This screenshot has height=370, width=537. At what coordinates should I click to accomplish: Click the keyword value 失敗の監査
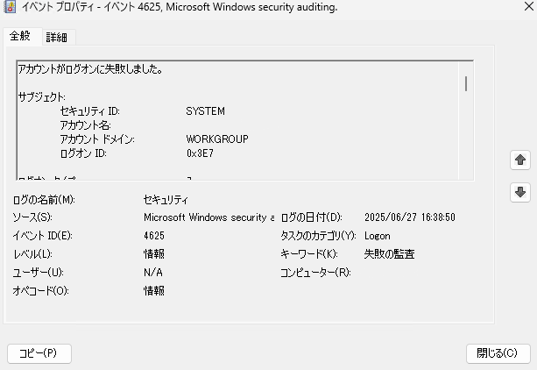[390, 254]
